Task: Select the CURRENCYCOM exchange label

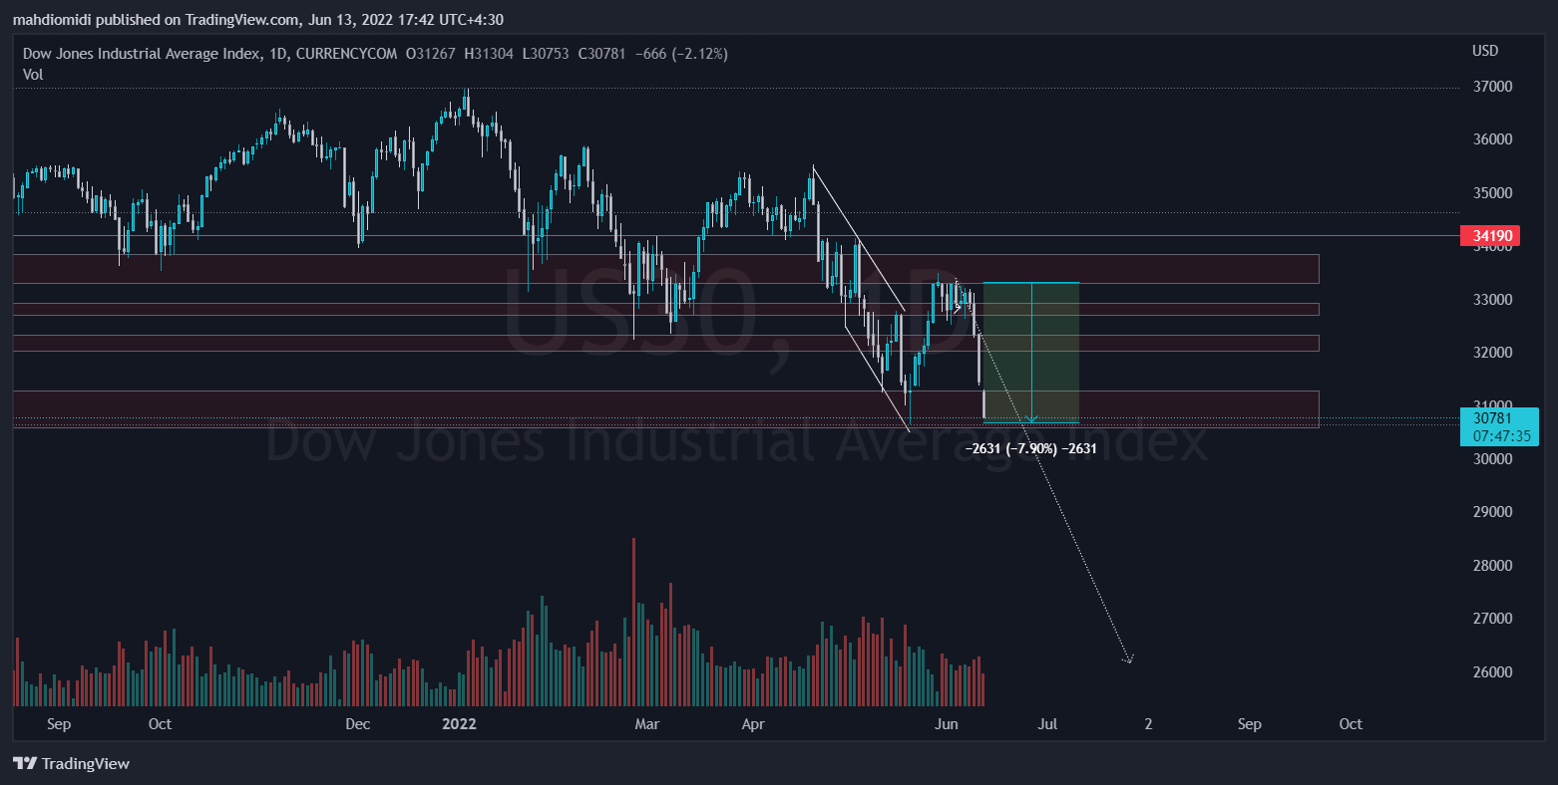Action: 346,54
